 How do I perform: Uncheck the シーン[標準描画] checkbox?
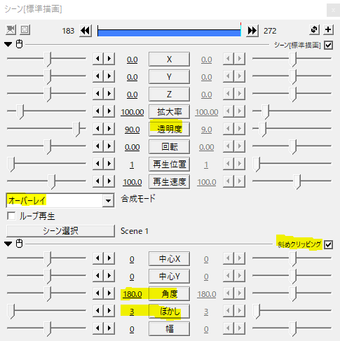328,45
